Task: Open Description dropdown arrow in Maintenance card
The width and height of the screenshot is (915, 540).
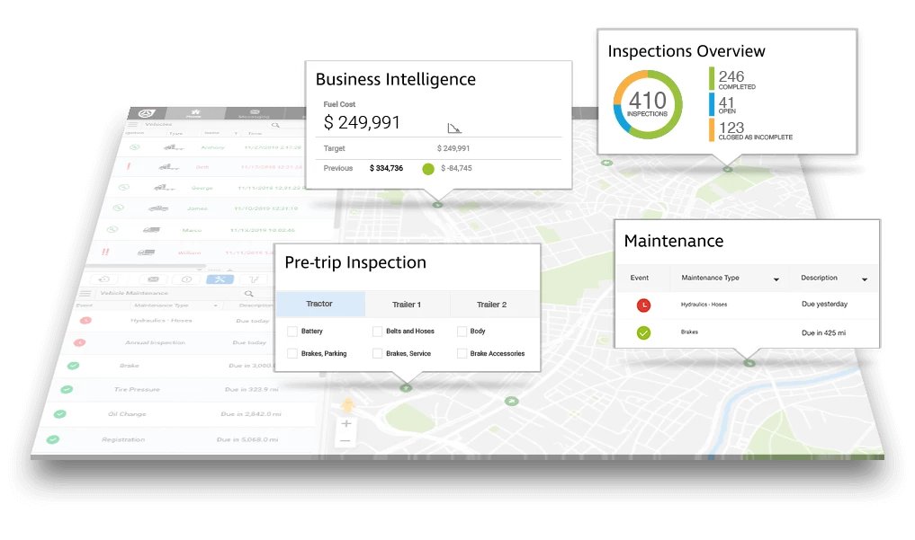Action: point(865,279)
